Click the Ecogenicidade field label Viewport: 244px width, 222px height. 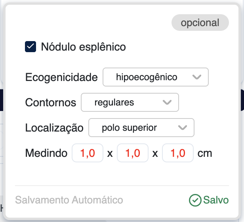(x=61, y=77)
